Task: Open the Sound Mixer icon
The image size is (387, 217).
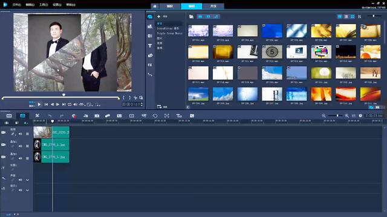Action: coord(85,116)
